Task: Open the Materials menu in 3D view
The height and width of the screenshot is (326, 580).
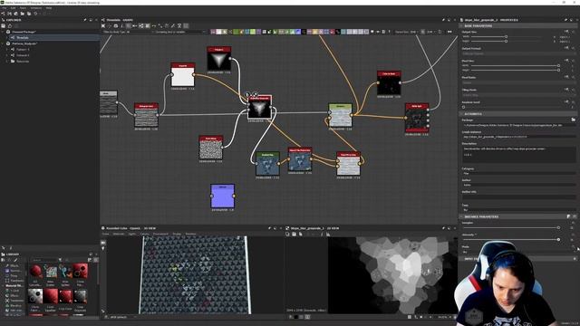Action: click(x=119, y=234)
